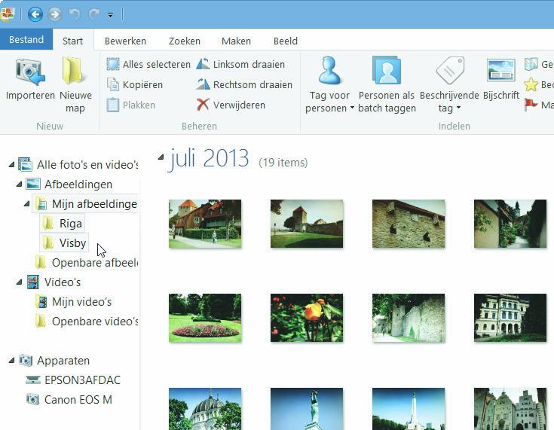The image size is (554, 430).
Task: Go back with the blue arrow
Action: pyautogui.click(x=35, y=14)
